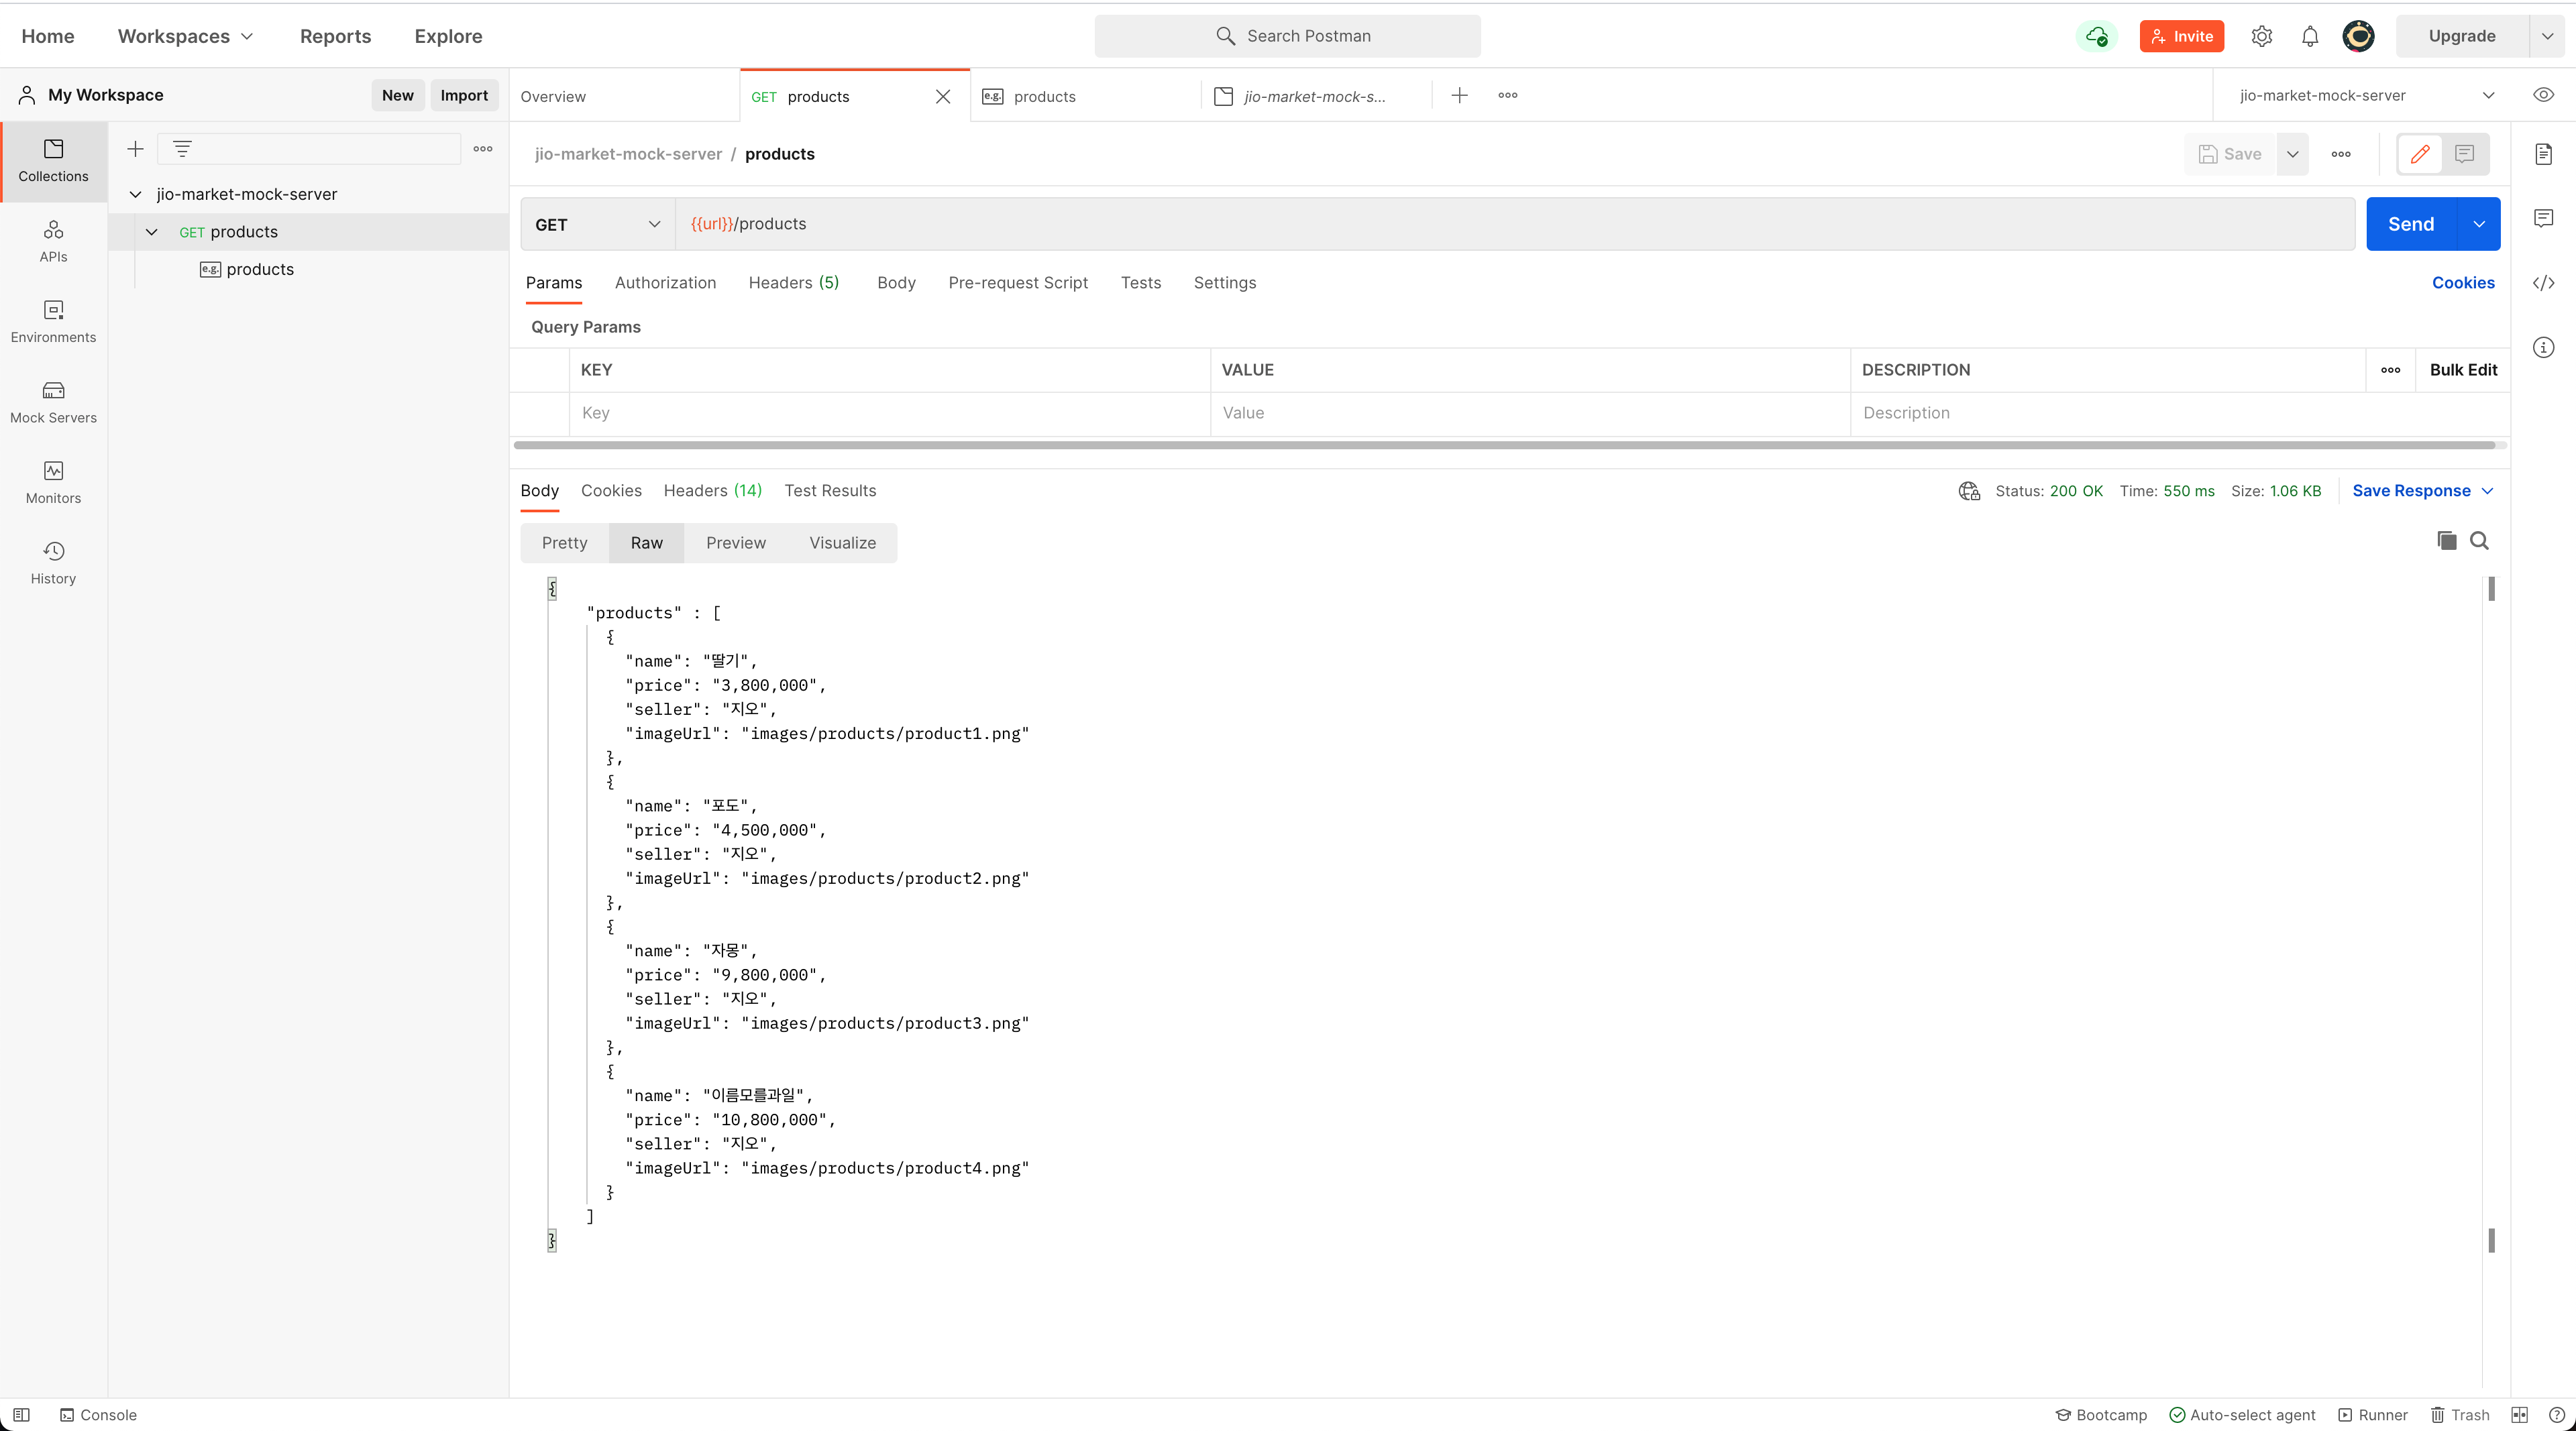
Task: Toggle the sidebar from bottom-left icon
Action: click(x=21, y=1415)
